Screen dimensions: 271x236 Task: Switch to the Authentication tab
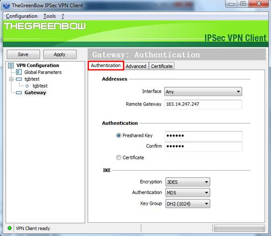pos(106,66)
